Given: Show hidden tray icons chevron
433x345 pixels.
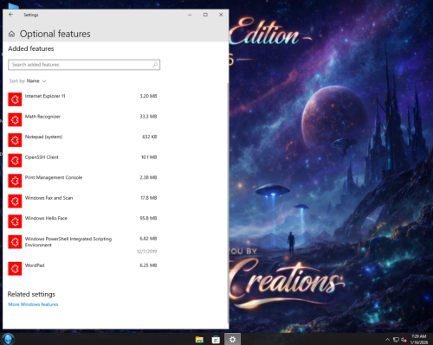Looking at the screenshot, I should pyautogui.click(x=387, y=340).
